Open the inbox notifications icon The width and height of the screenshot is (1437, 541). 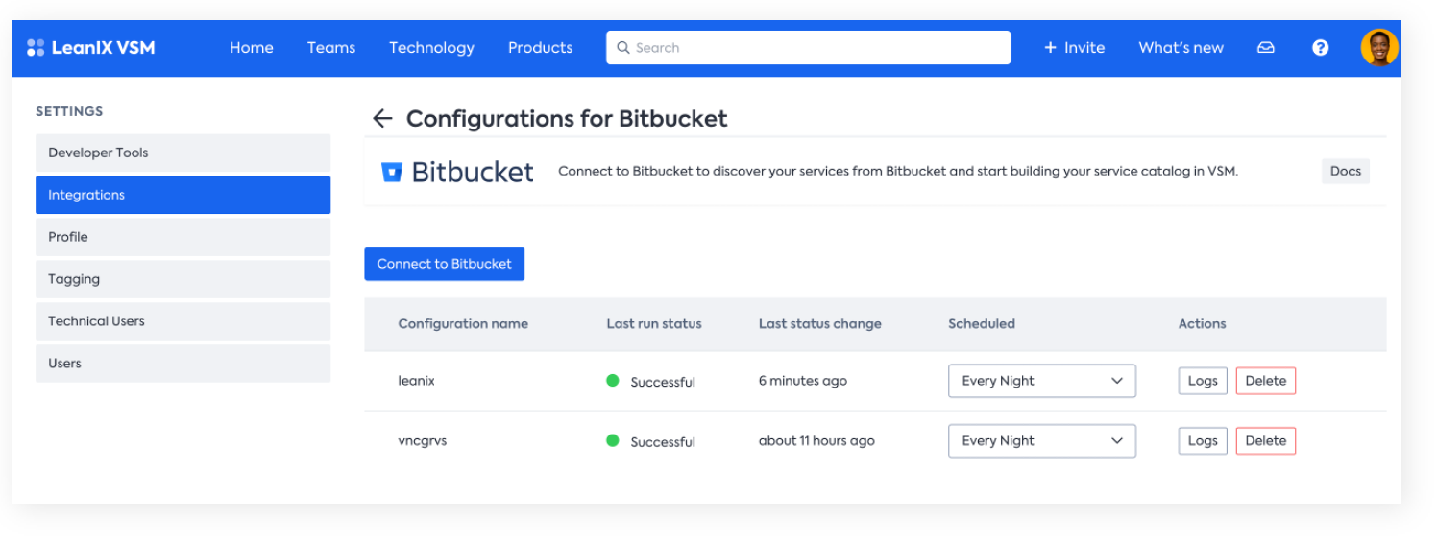click(1266, 47)
